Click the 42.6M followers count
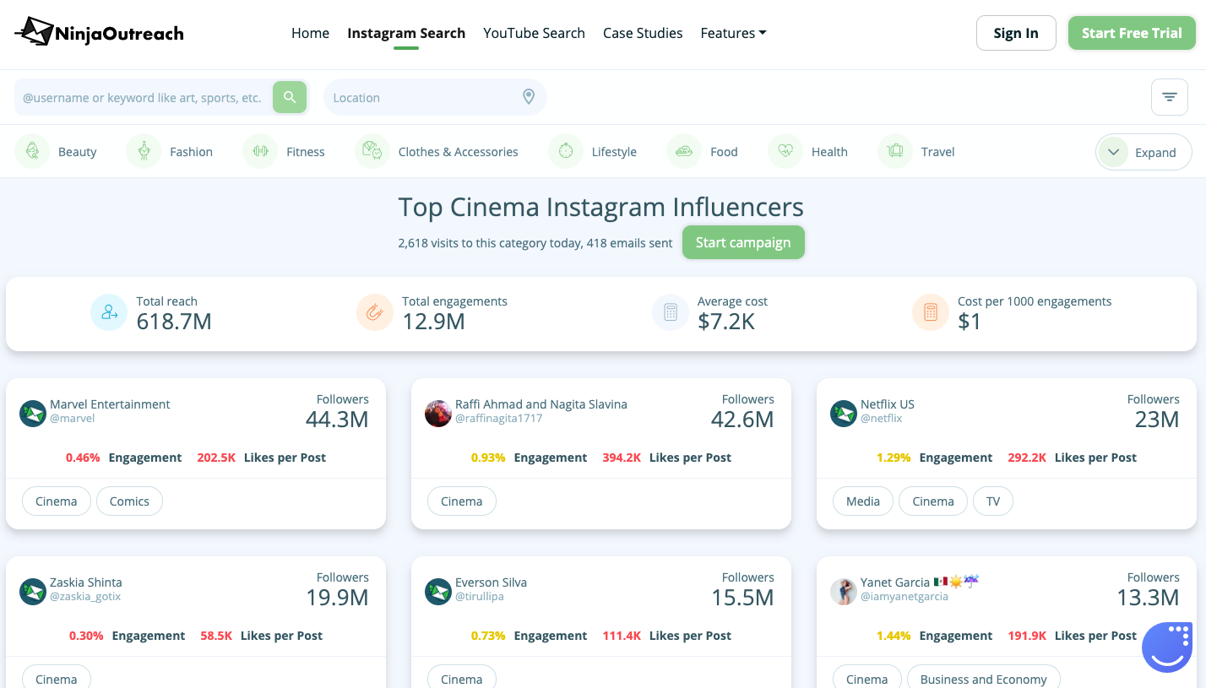Screen dimensions: 1206x688 coord(742,420)
